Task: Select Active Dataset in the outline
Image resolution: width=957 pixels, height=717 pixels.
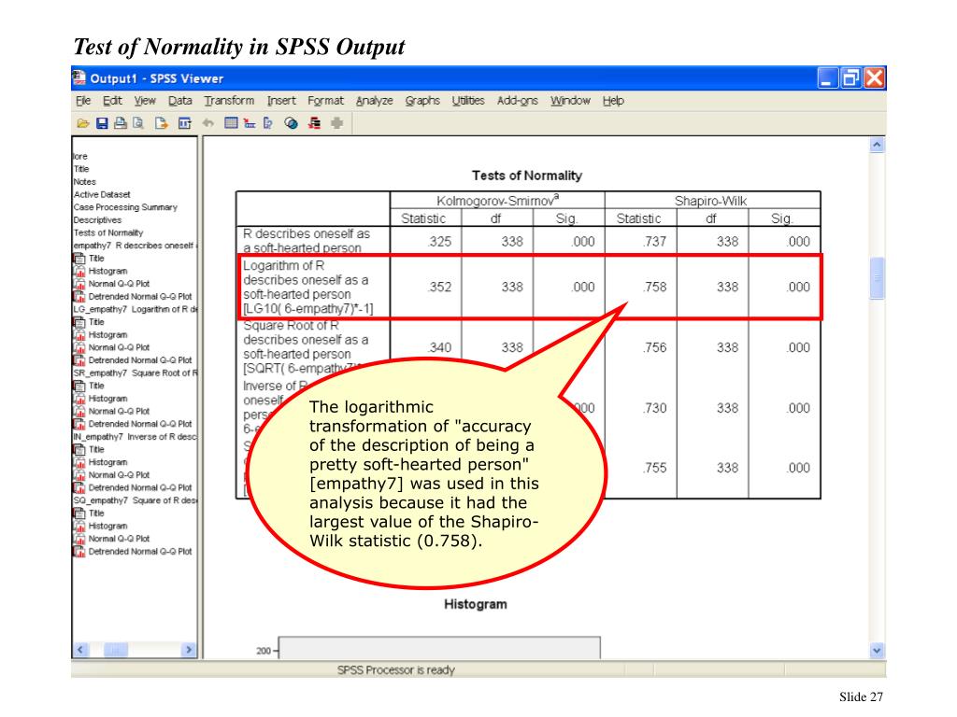Action: click(x=102, y=194)
